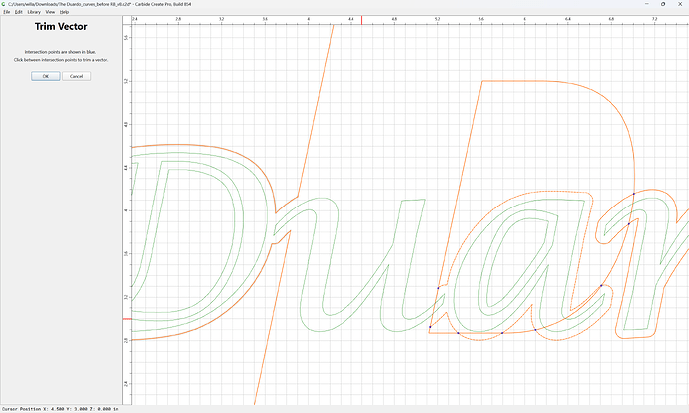The height and width of the screenshot is (413, 689).
Task: Confirm trimming with the OK button
Action: coord(46,76)
